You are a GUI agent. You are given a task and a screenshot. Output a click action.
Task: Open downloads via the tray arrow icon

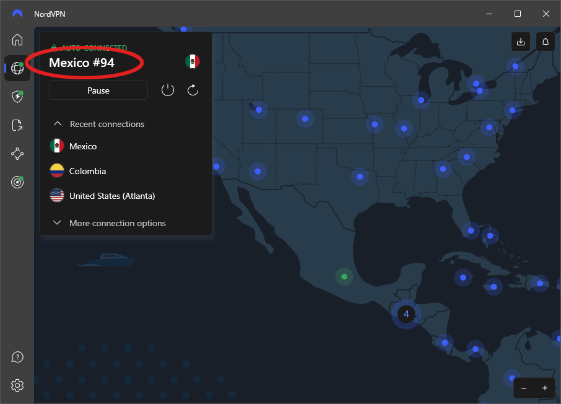(521, 42)
